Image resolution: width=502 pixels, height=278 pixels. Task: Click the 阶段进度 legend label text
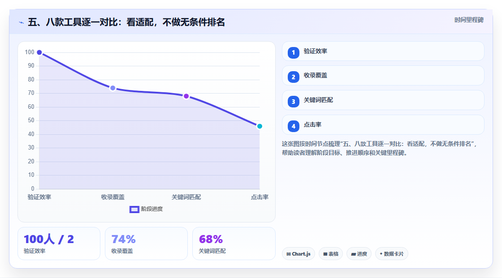[x=152, y=209]
